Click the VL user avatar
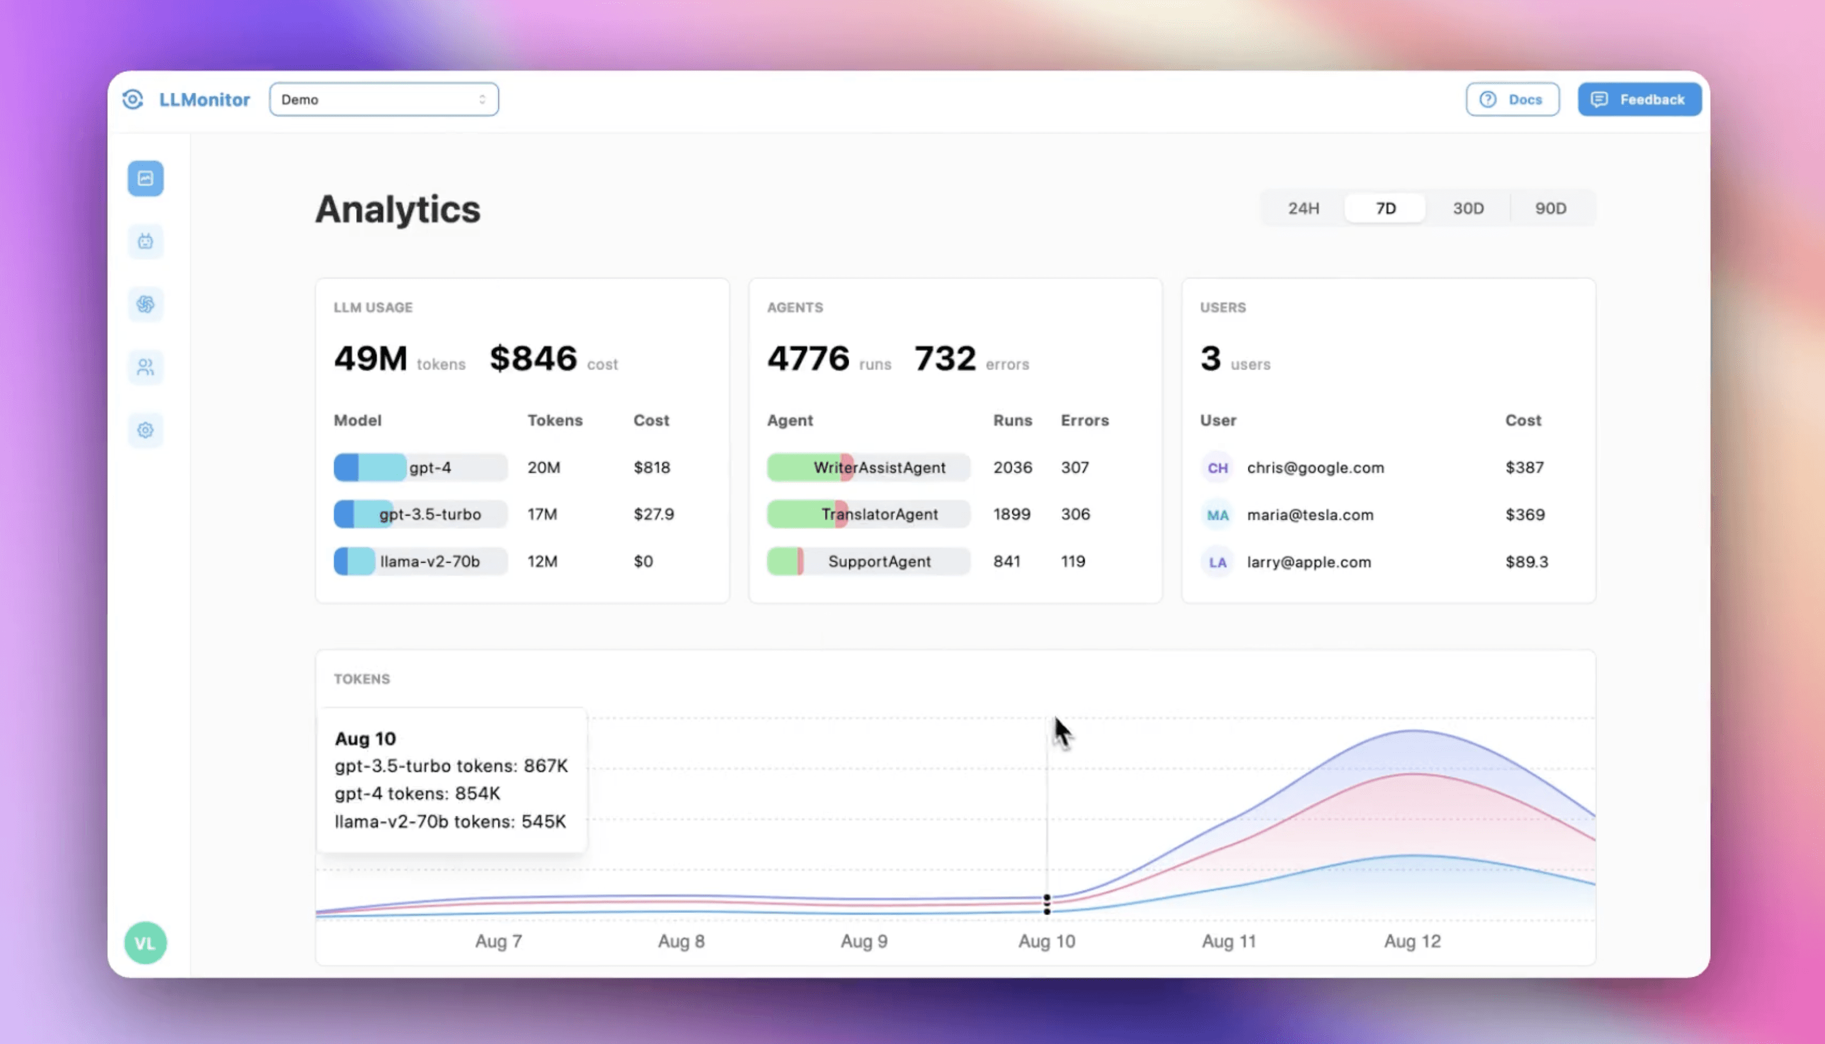Viewport: 1825px width, 1044px height. [146, 943]
